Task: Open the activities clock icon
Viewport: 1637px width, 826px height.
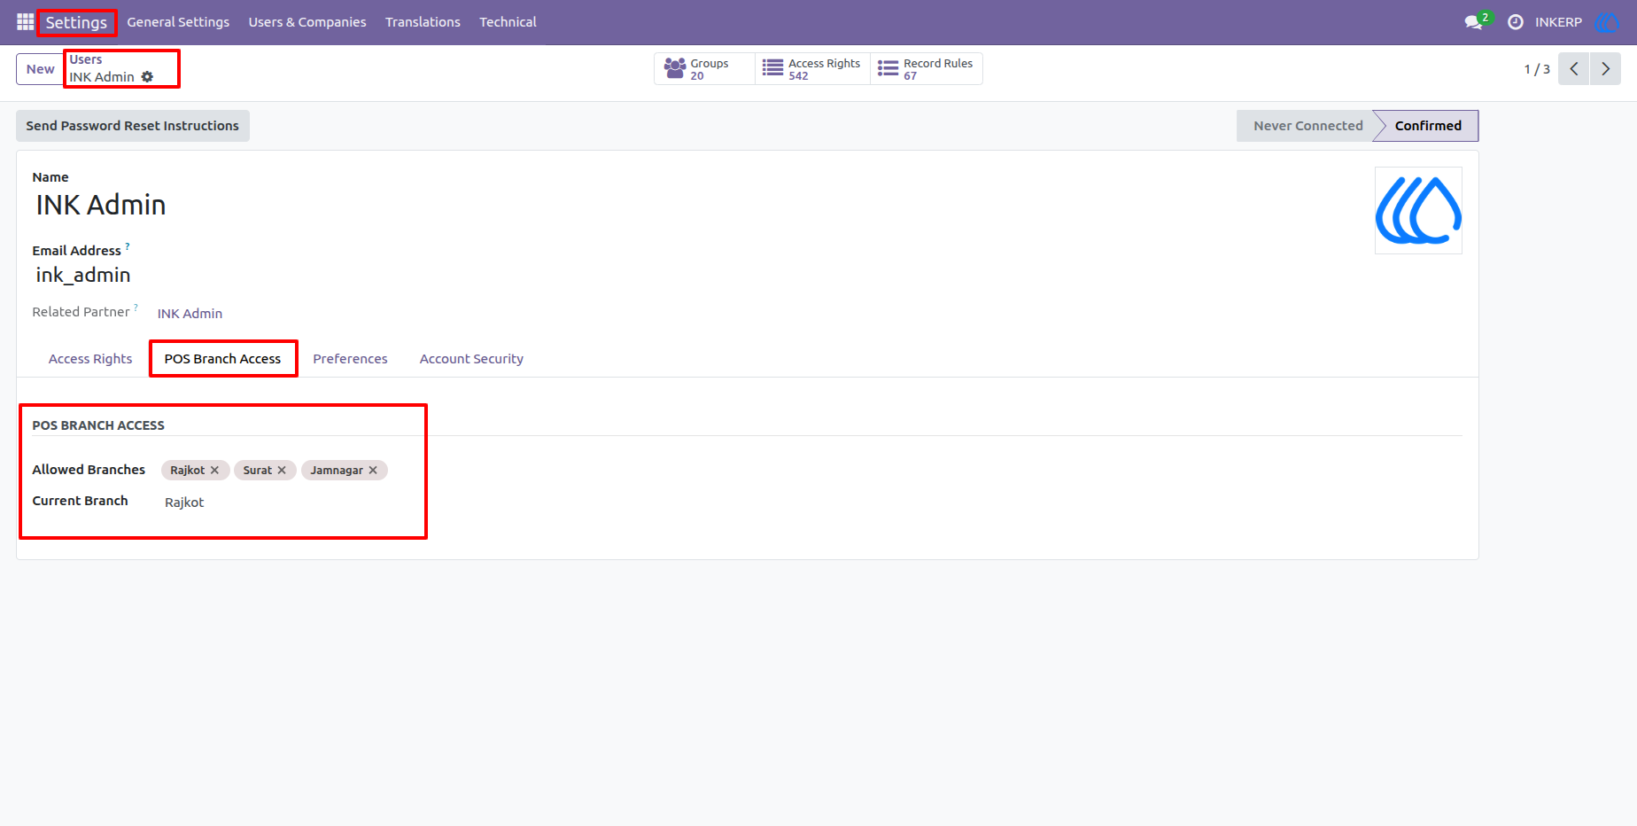Action: (x=1516, y=22)
